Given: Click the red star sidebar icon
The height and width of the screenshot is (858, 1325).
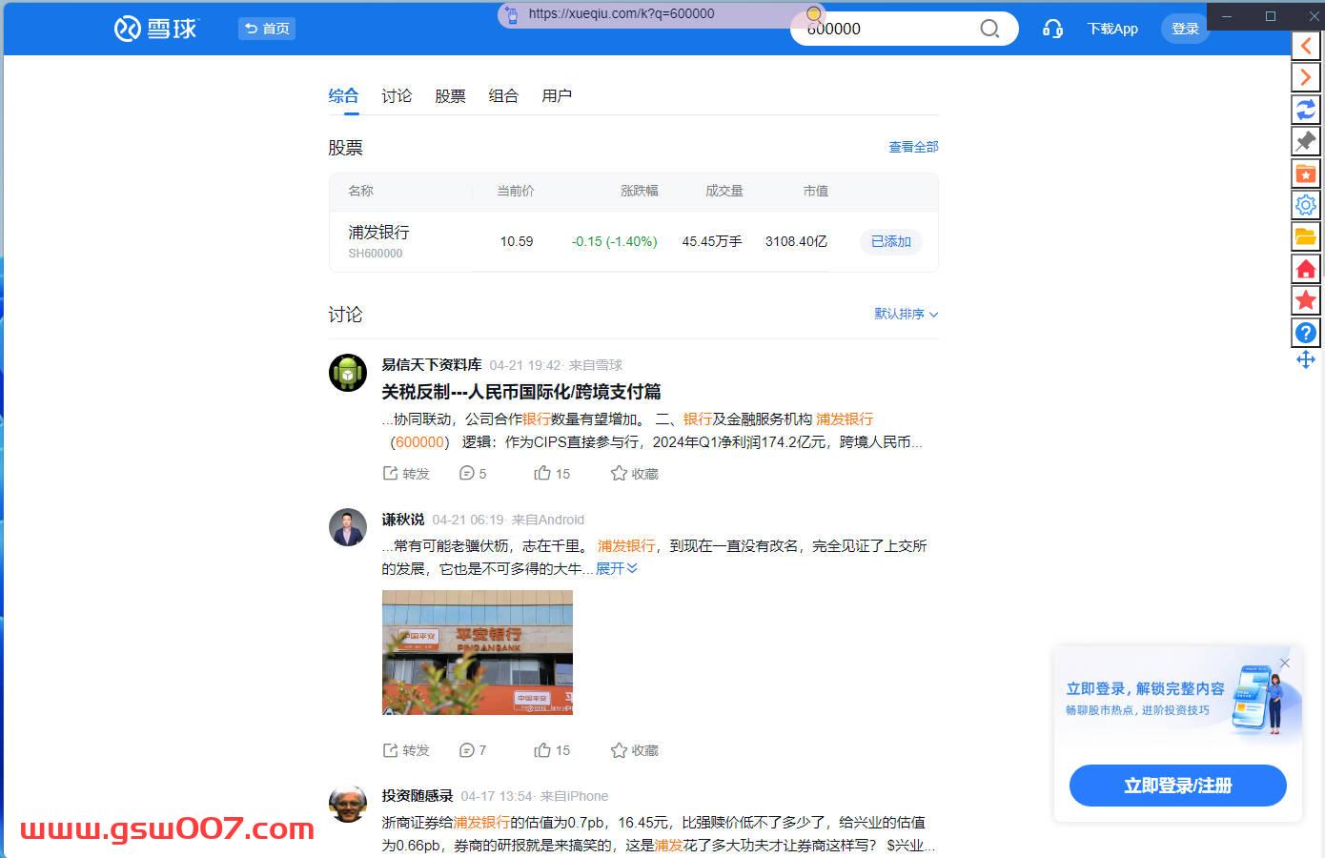Looking at the screenshot, I should click(x=1306, y=300).
